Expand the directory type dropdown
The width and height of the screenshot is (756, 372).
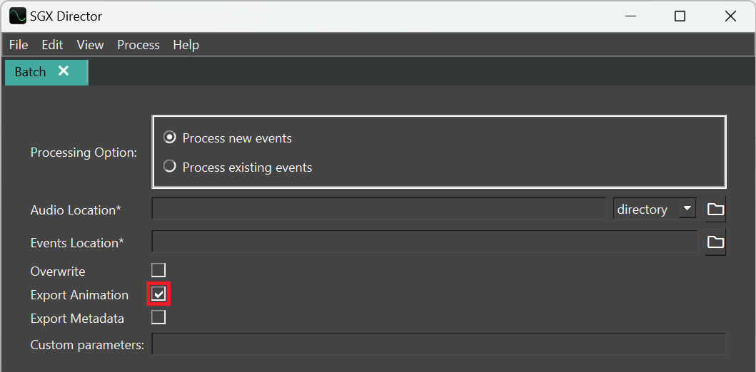687,209
